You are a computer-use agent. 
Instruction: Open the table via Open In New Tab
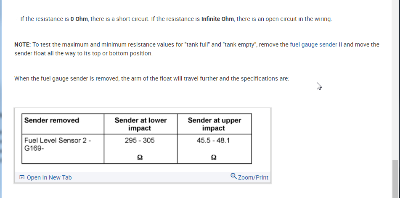(49, 177)
